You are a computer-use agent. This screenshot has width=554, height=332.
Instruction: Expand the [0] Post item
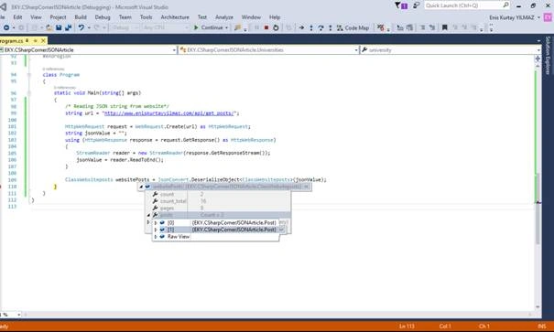tap(156, 223)
